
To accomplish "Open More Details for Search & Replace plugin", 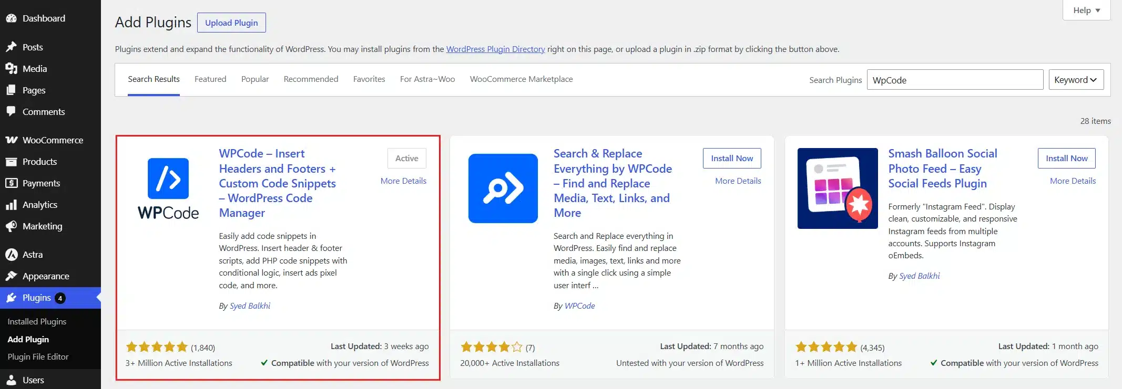I will point(738,181).
